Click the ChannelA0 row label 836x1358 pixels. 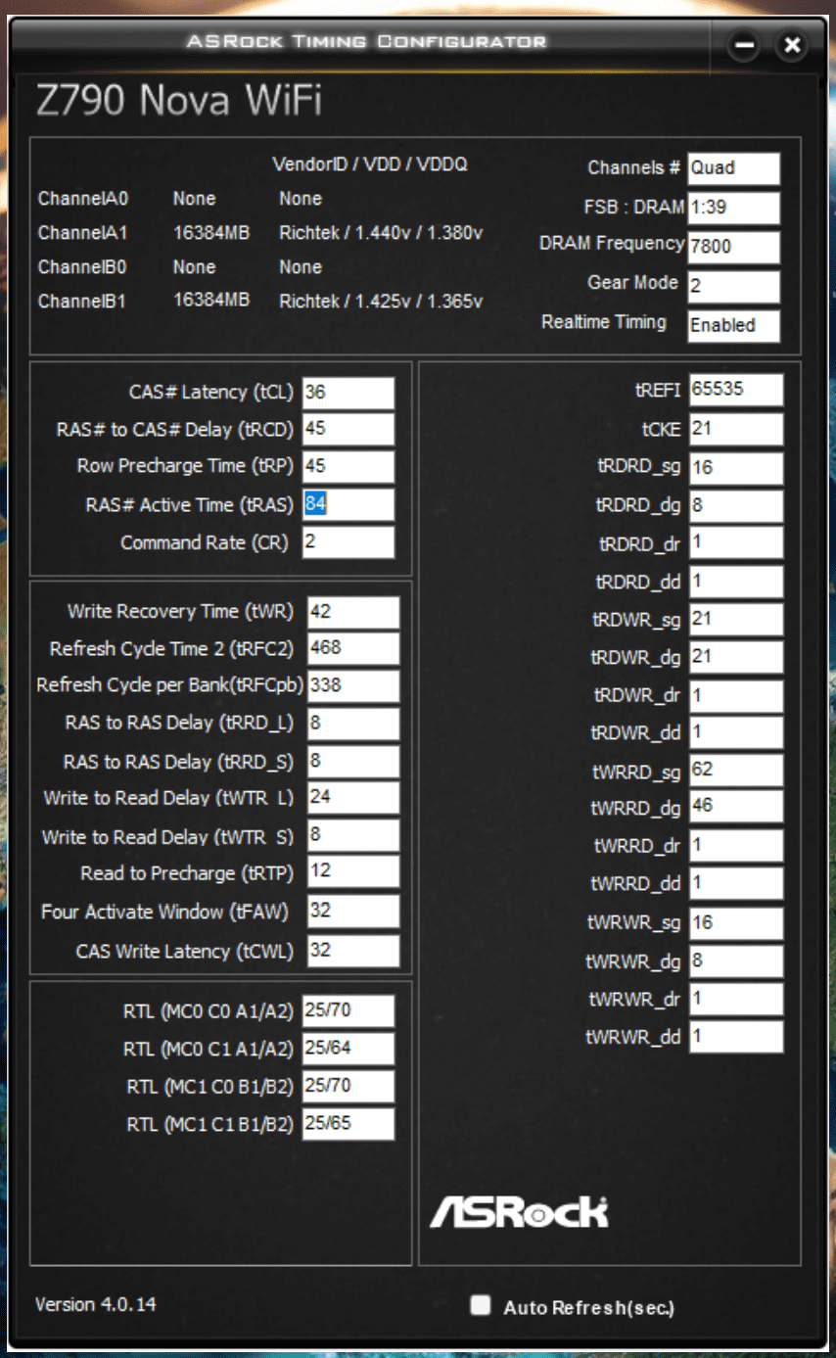tap(83, 198)
